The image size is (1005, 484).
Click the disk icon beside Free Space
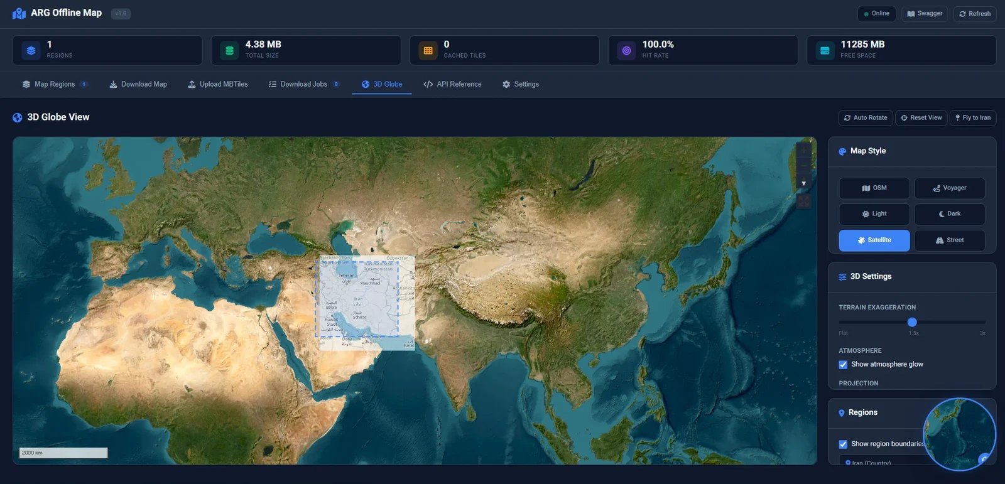coord(825,50)
